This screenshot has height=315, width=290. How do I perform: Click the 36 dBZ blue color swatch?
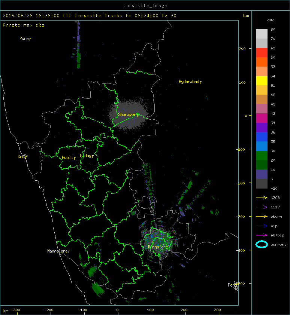click(262, 137)
